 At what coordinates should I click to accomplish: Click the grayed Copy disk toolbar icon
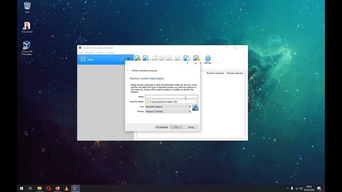click(x=154, y=58)
